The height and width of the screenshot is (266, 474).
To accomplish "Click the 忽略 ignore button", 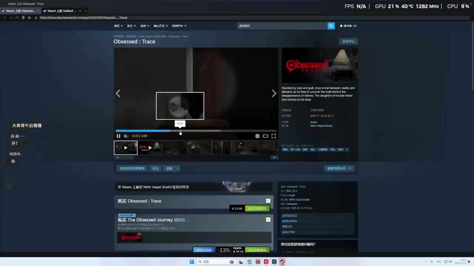I will click(x=169, y=168).
